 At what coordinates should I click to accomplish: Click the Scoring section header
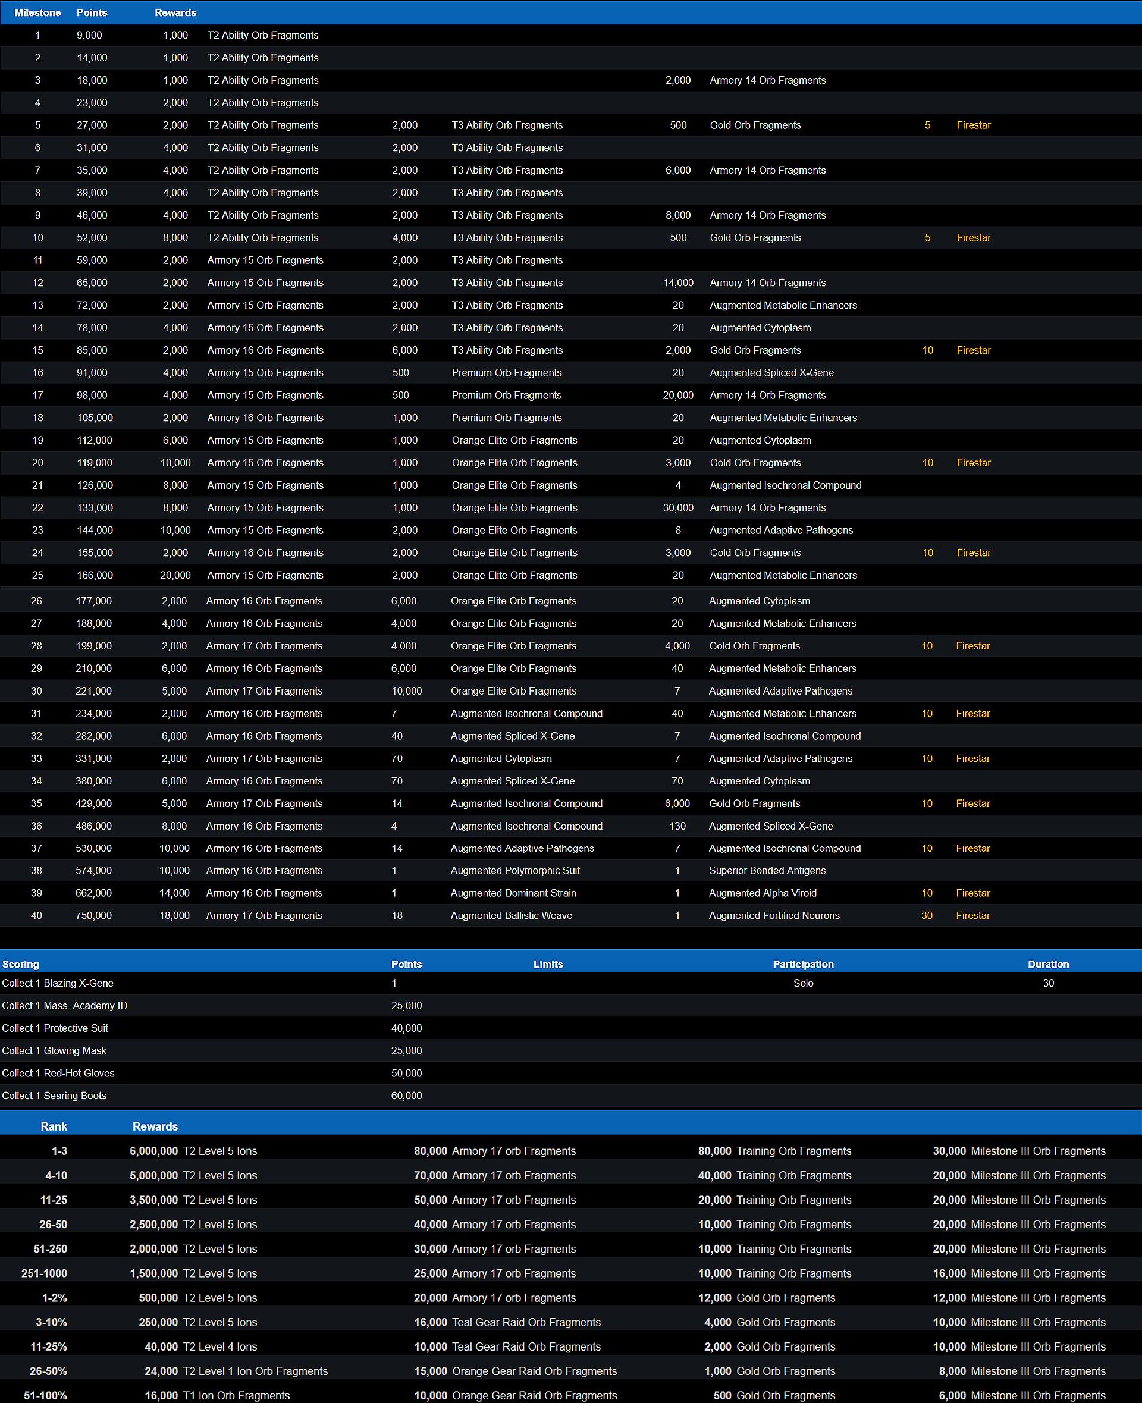tap(20, 964)
